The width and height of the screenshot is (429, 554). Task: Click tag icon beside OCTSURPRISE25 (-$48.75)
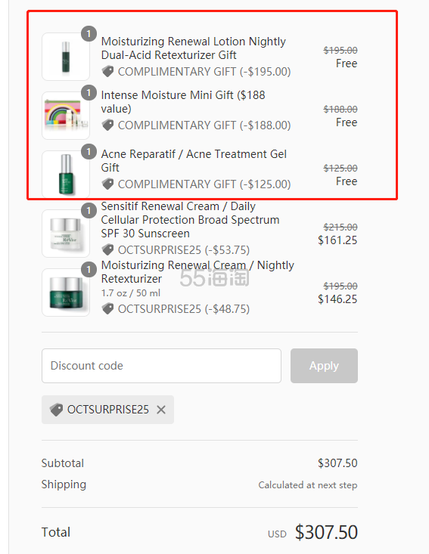pos(107,309)
